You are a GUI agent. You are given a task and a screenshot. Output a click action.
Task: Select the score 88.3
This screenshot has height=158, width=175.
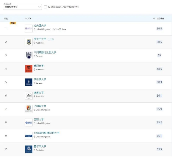pyautogui.click(x=159, y=82)
